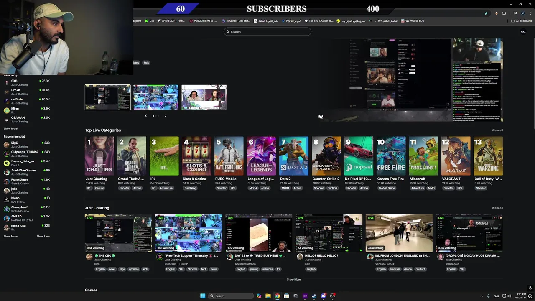View all Top Live Categories
The image size is (535, 301).
(497, 130)
